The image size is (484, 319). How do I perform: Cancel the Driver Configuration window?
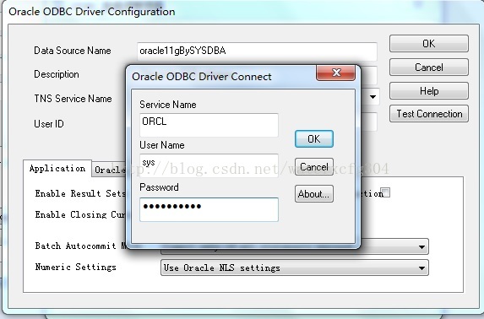tap(429, 68)
